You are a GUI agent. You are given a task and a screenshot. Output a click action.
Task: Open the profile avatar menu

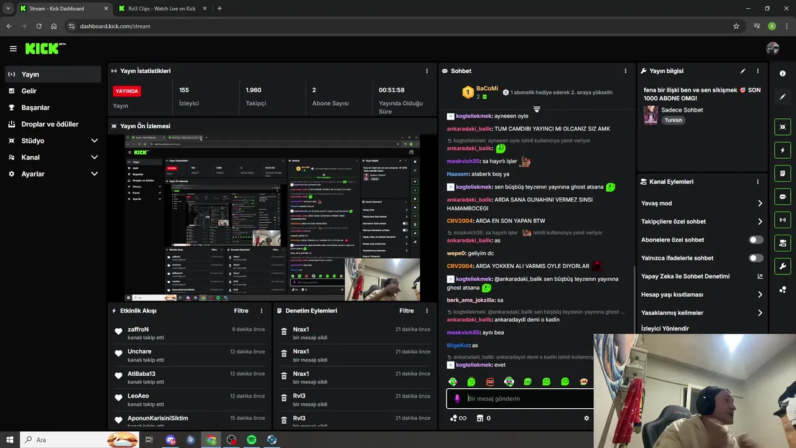click(773, 49)
